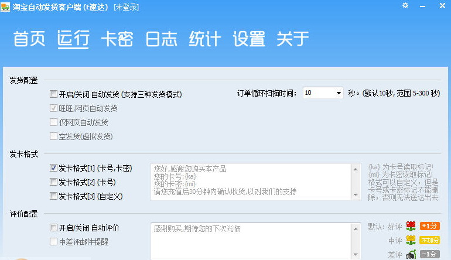Uncheck 发卡格式[1] (卡号,卡密) checkbox
The height and width of the screenshot is (260, 451).
coord(53,168)
